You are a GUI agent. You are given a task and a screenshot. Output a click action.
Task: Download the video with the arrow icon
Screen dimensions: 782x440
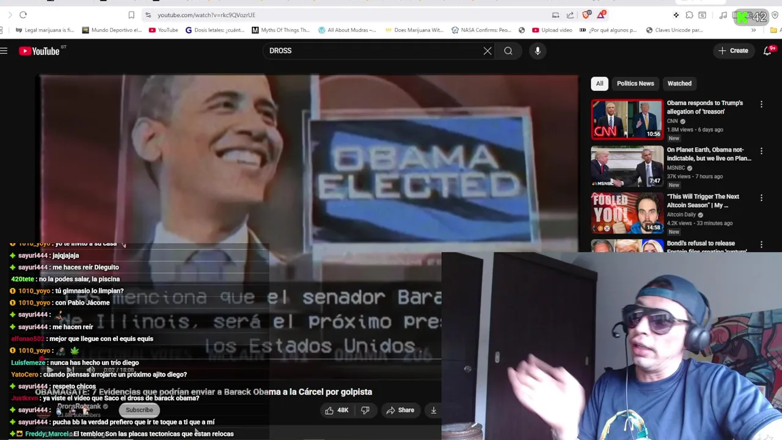coord(433,410)
